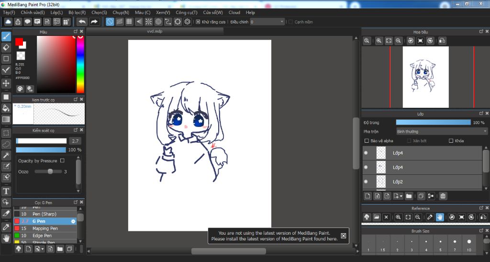The height and width of the screenshot is (262, 490).
Task: Hide the top Lớp4 layer
Action: pyautogui.click(x=366, y=153)
